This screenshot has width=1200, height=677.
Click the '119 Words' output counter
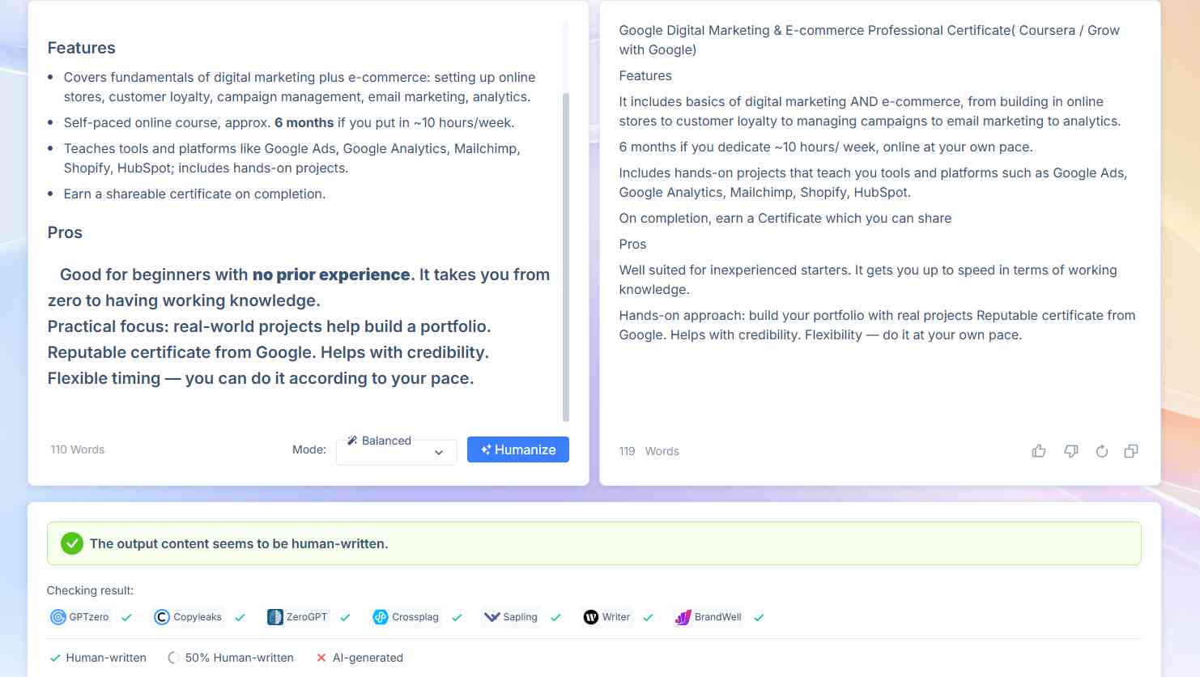click(649, 451)
